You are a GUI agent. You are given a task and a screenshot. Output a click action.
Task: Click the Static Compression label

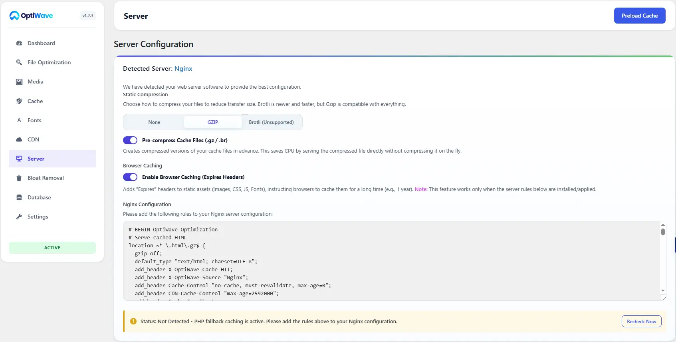point(145,95)
